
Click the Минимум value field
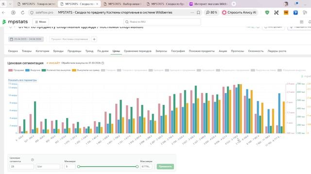[x=70, y=166]
